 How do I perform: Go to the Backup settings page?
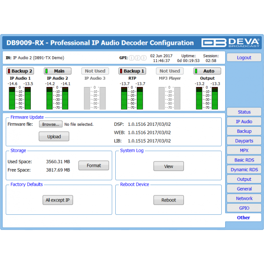coord(244,131)
